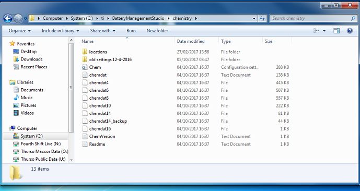Expand the arrow after chemistry breadcrumb
This screenshot has height=191, width=360.
[196, 19]
